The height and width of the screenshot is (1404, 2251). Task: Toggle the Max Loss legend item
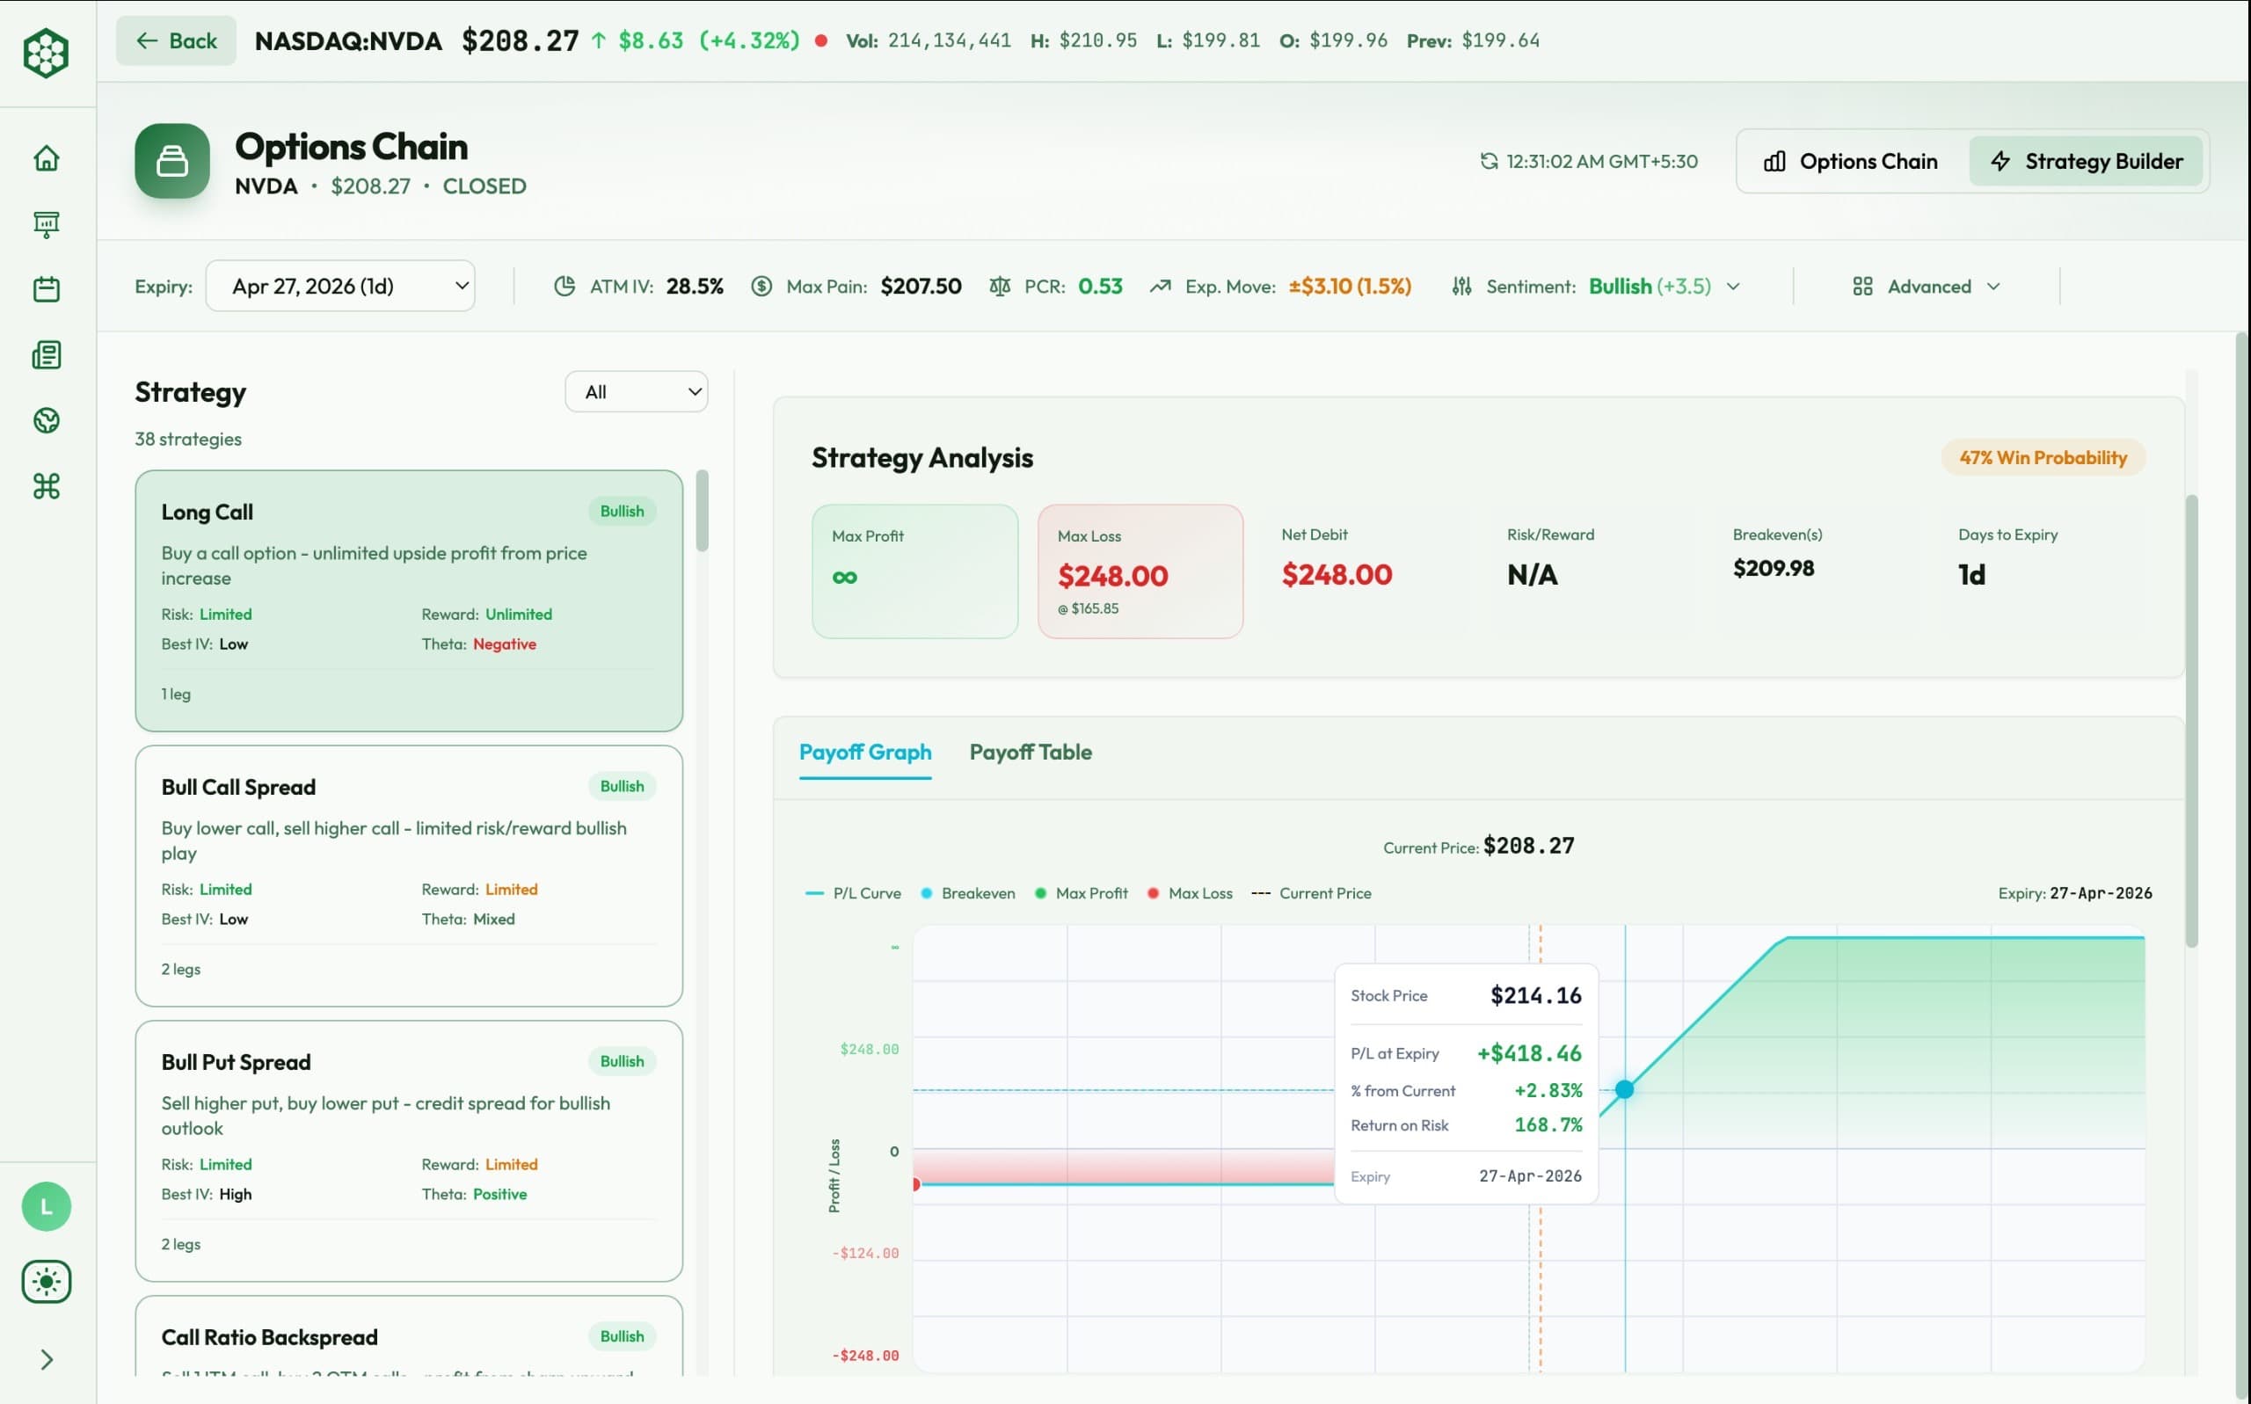pos(1190,893)
